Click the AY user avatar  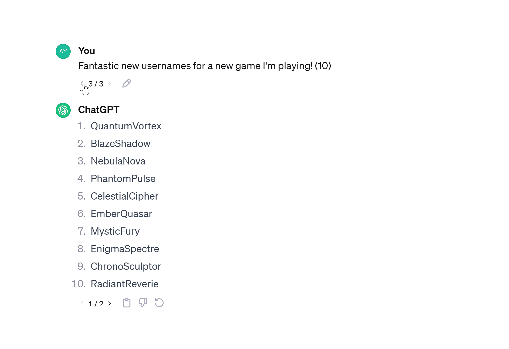[63, 51]
